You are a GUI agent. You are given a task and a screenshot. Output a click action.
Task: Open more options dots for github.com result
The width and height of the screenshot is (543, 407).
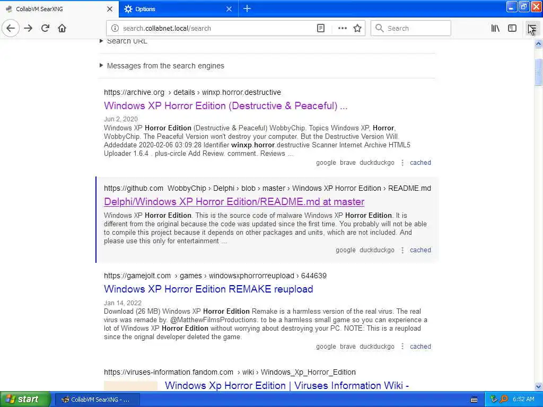point(402,250)
